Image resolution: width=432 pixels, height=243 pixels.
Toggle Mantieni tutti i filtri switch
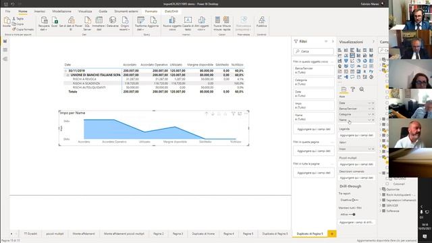[x=352, y=215]
